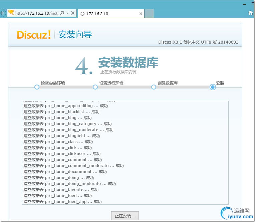Click the pre_home_comment ... 成功 log line
The width and height of the screenshot is (255, 222).
(63, 160)
